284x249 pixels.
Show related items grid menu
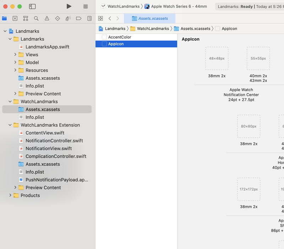[x=100, y=18]
